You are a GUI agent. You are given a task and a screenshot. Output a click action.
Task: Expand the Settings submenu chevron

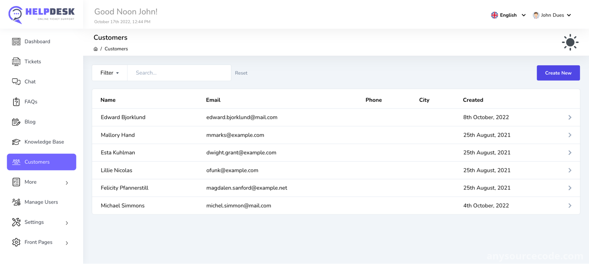point(67,223)
